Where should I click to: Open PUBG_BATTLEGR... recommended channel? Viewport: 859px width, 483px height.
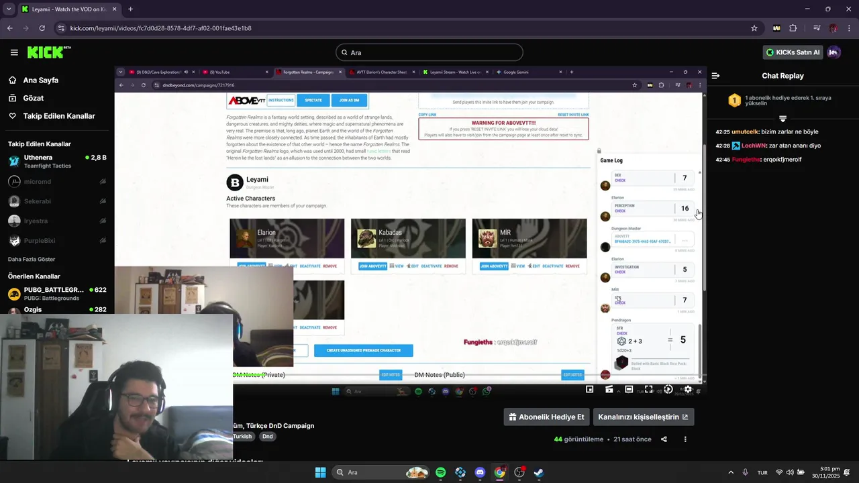[57, 293]
